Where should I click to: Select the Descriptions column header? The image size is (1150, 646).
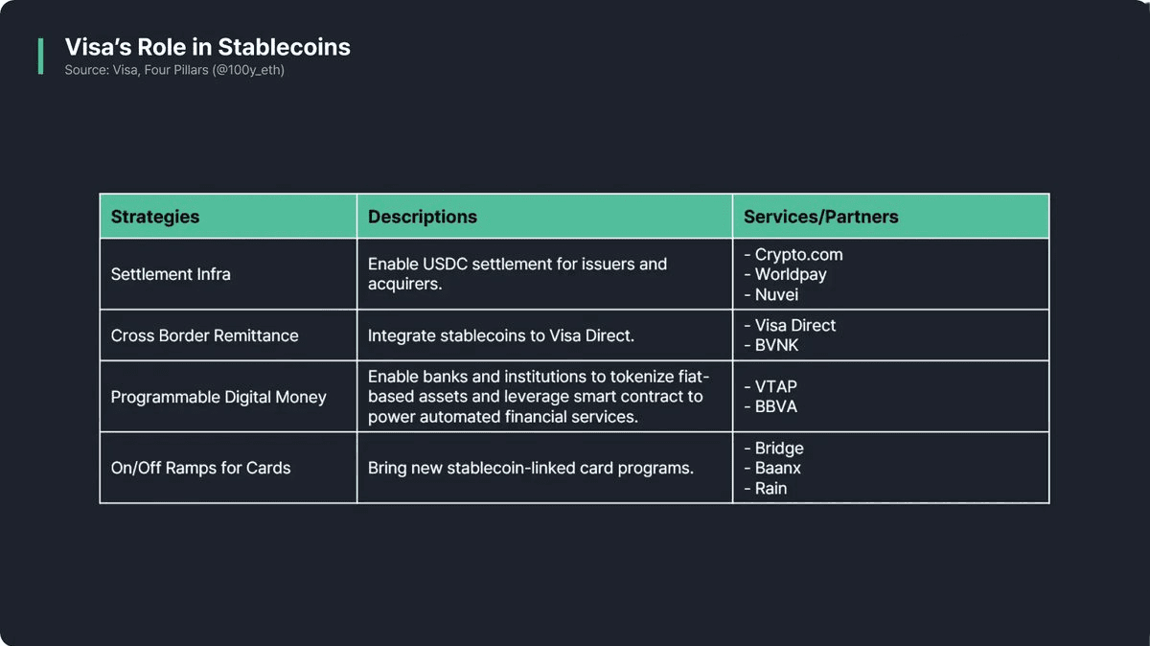tap(423, 217)
